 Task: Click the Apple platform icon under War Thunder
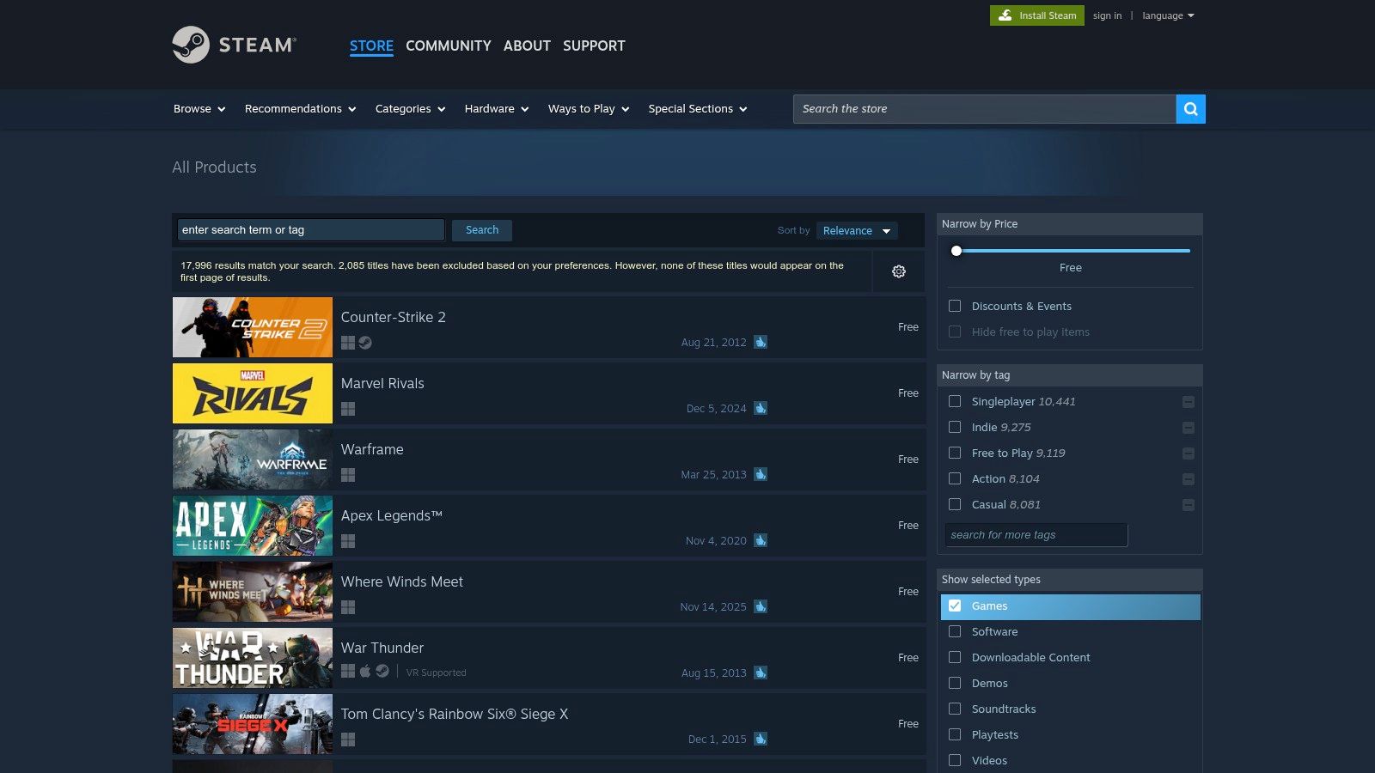[365, 673]
